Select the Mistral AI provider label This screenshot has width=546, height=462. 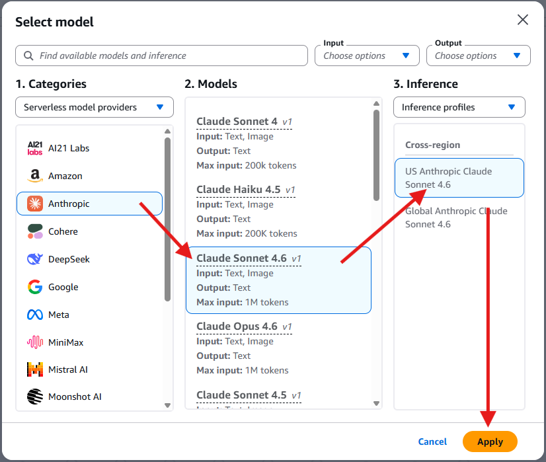[x=68, y=369]
